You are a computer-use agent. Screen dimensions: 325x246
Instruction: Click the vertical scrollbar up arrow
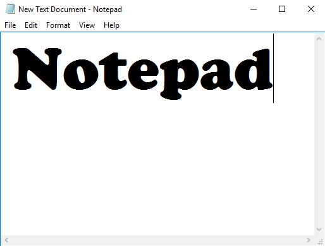(x=319, y=39)
